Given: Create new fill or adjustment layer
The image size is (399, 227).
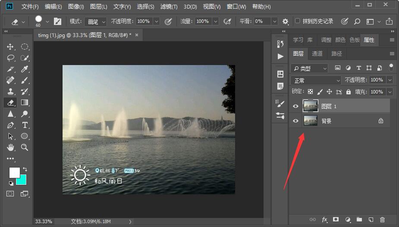Looking at the screenshot, I should coord(348,220).
